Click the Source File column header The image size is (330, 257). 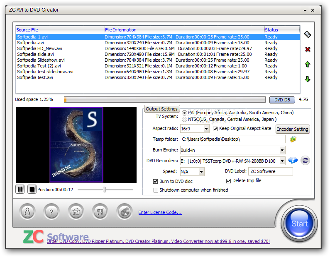pos(60,30)
